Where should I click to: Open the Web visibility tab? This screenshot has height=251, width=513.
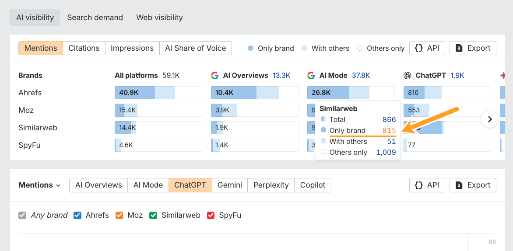159,17
